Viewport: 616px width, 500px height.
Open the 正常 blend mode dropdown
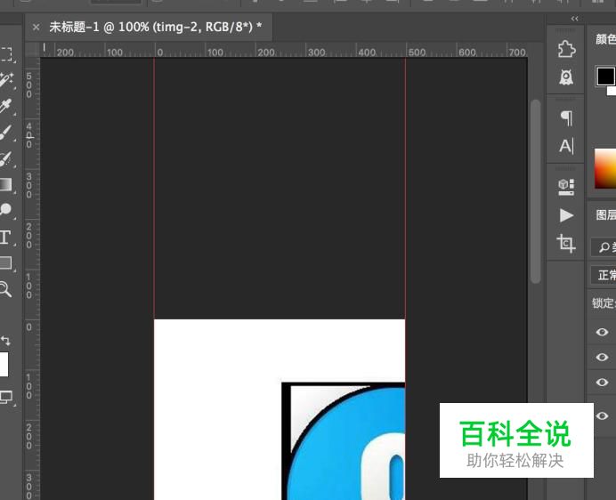coord(604,275)
